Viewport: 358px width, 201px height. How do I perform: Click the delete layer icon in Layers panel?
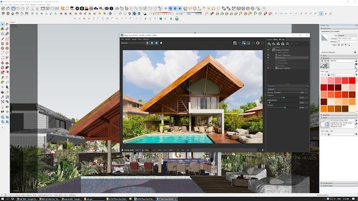(274, 44)
